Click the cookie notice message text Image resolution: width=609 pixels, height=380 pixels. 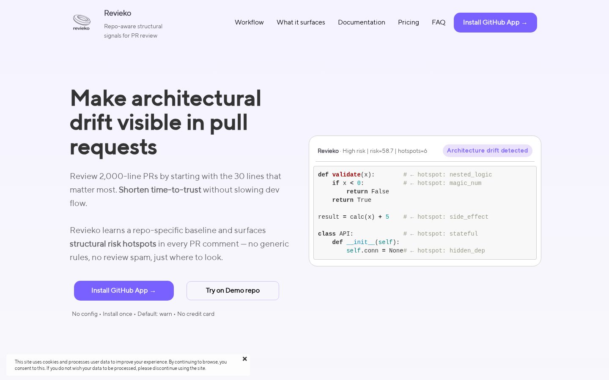tap(121, 365)
